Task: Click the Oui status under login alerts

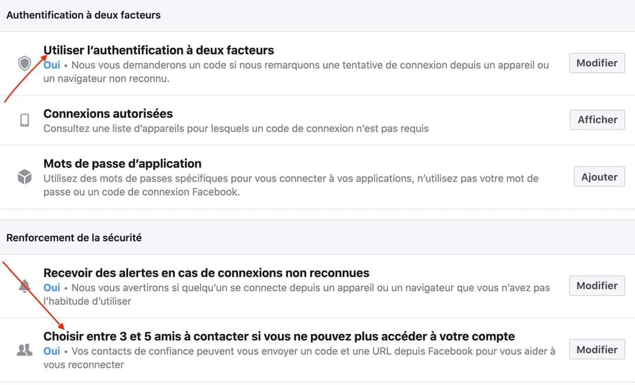Action: (52, 288)
